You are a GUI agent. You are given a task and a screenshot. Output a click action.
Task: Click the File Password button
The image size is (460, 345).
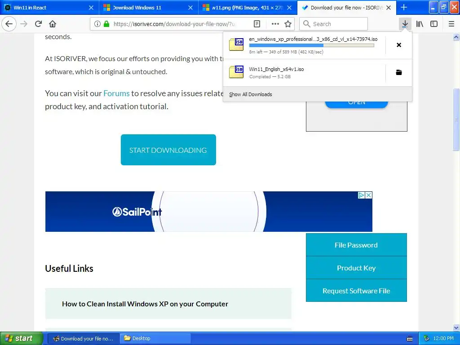click(x=356, y=245)
